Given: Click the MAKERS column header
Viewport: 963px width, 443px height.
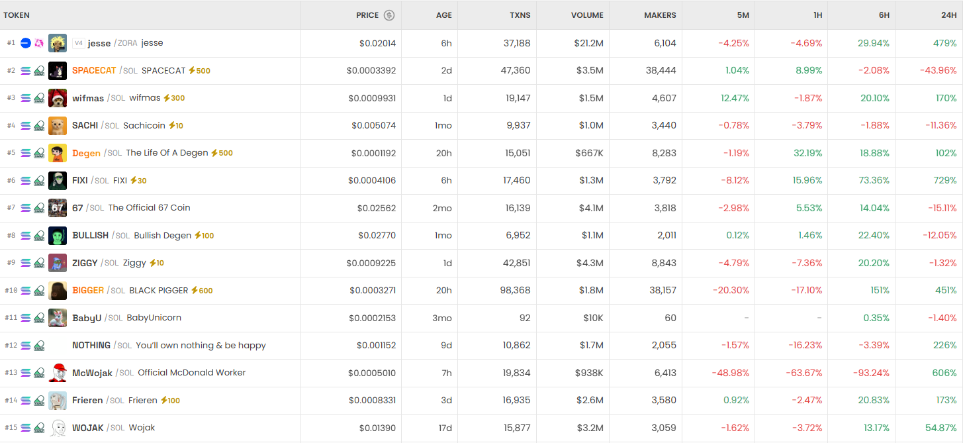Looking at the screenshot, I should [x=660, y=15].
